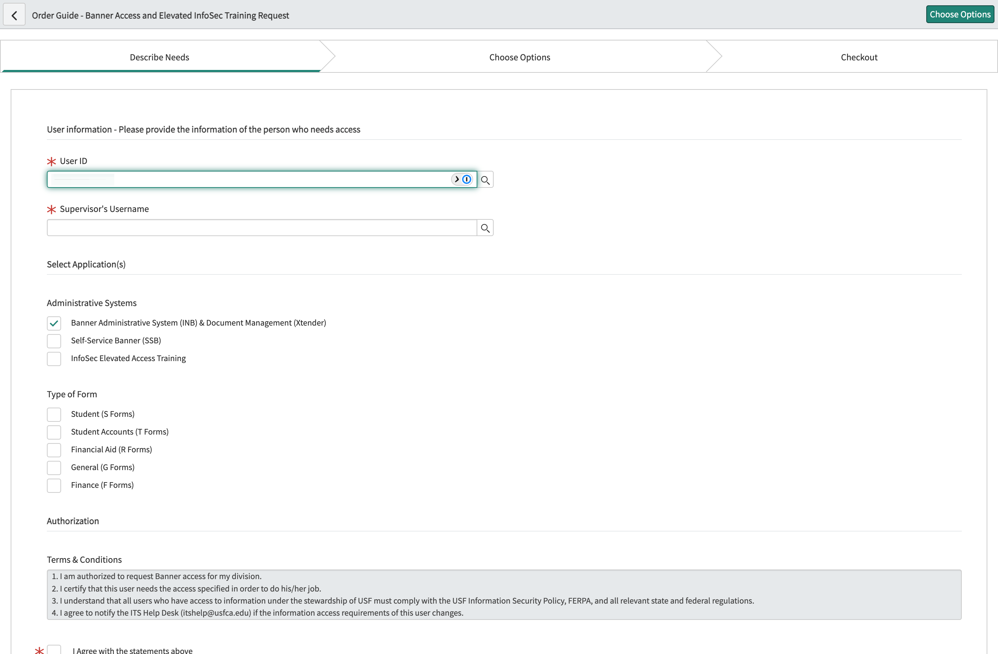Click the 'Administrative Systems' label
This screenshot has height=654, width=998.
(91, 303)
